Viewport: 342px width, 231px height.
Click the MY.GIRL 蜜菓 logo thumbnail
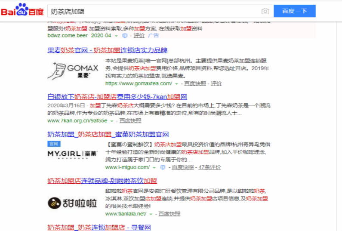tap(73, 155)
